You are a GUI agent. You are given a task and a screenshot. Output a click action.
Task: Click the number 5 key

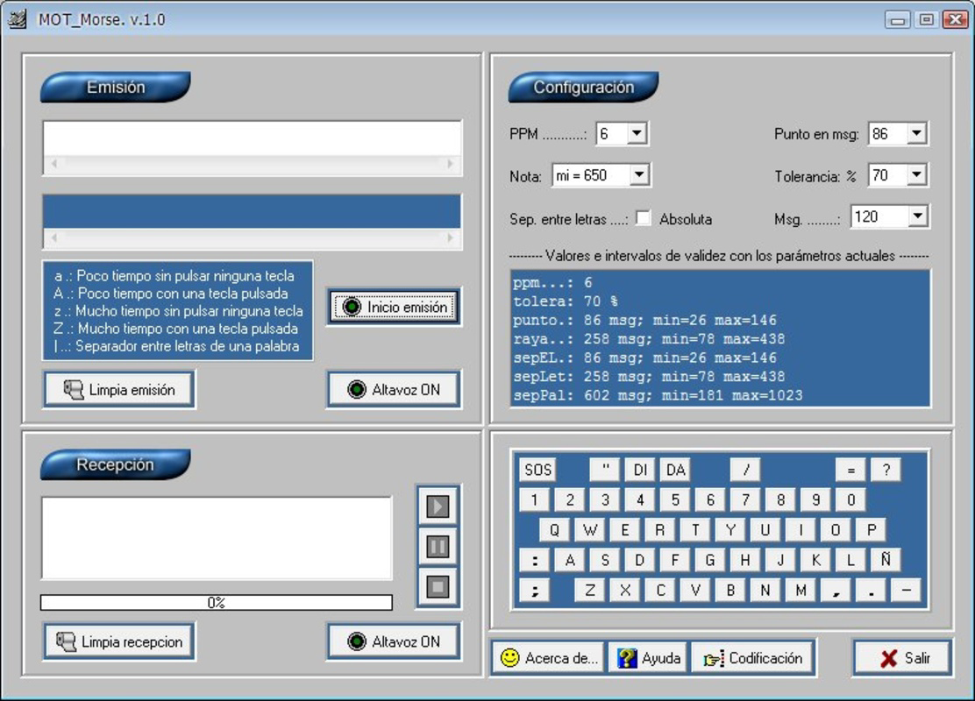[675, 499]
